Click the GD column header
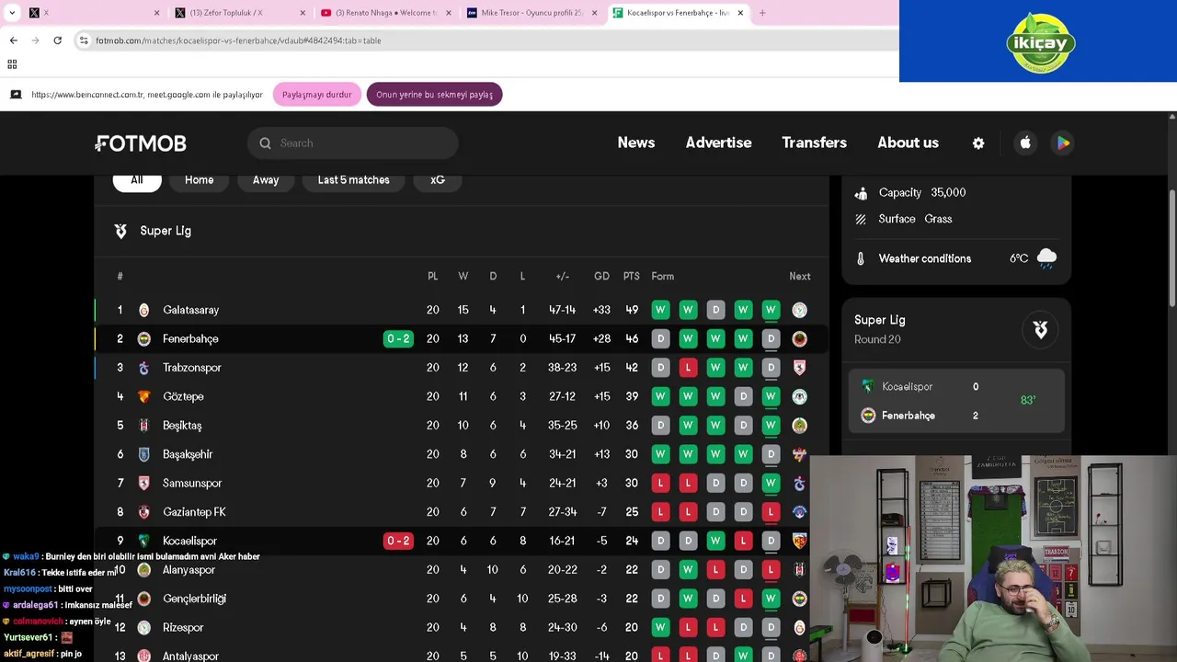This screenshot has width=1177, height=662. click(601, 276)
